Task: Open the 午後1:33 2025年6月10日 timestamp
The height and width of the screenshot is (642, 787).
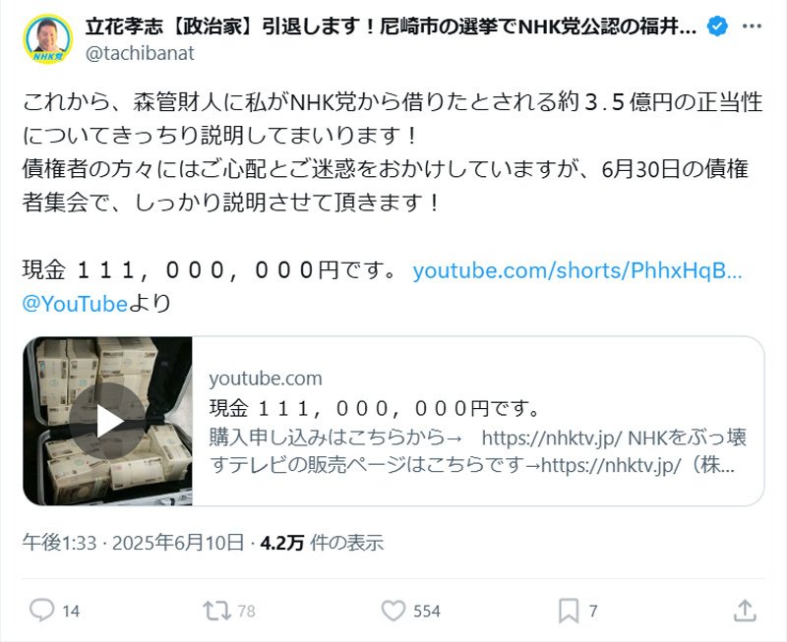Action: [133, 543]
